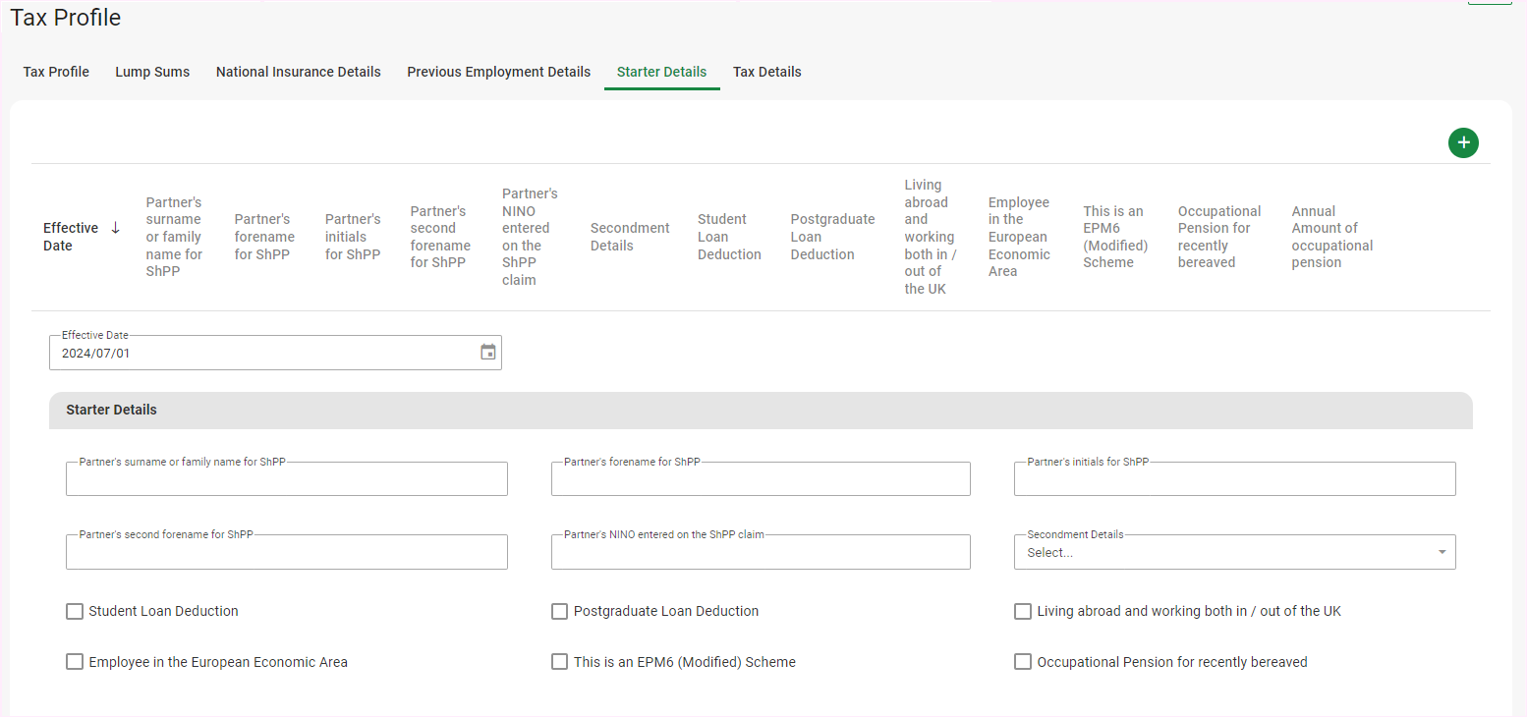Click the Partner's surname for ShPP field
The width and height of the screenshot is (1527, 717).
pos(286,479)
